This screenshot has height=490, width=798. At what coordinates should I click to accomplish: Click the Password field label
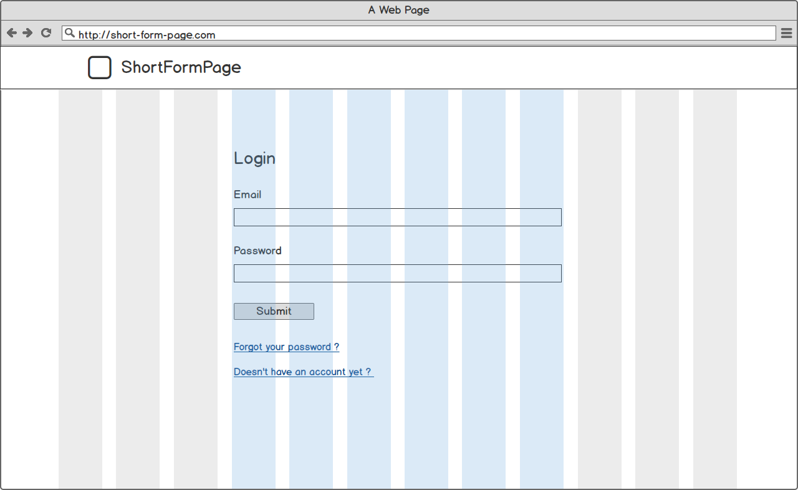tap(257, 251)
